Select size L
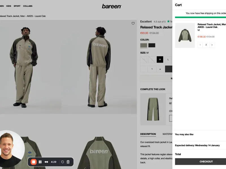 click(168, 59)
